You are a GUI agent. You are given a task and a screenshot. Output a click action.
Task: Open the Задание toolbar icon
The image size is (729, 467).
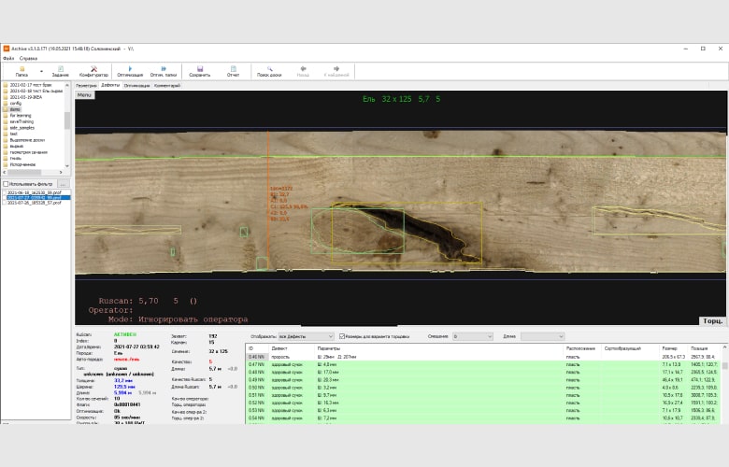61,71
